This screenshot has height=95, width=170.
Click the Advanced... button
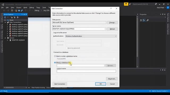point(112,79)
